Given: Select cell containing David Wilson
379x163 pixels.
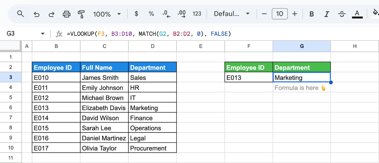Looking at the screenshot, I should click(x=104, y=118).
